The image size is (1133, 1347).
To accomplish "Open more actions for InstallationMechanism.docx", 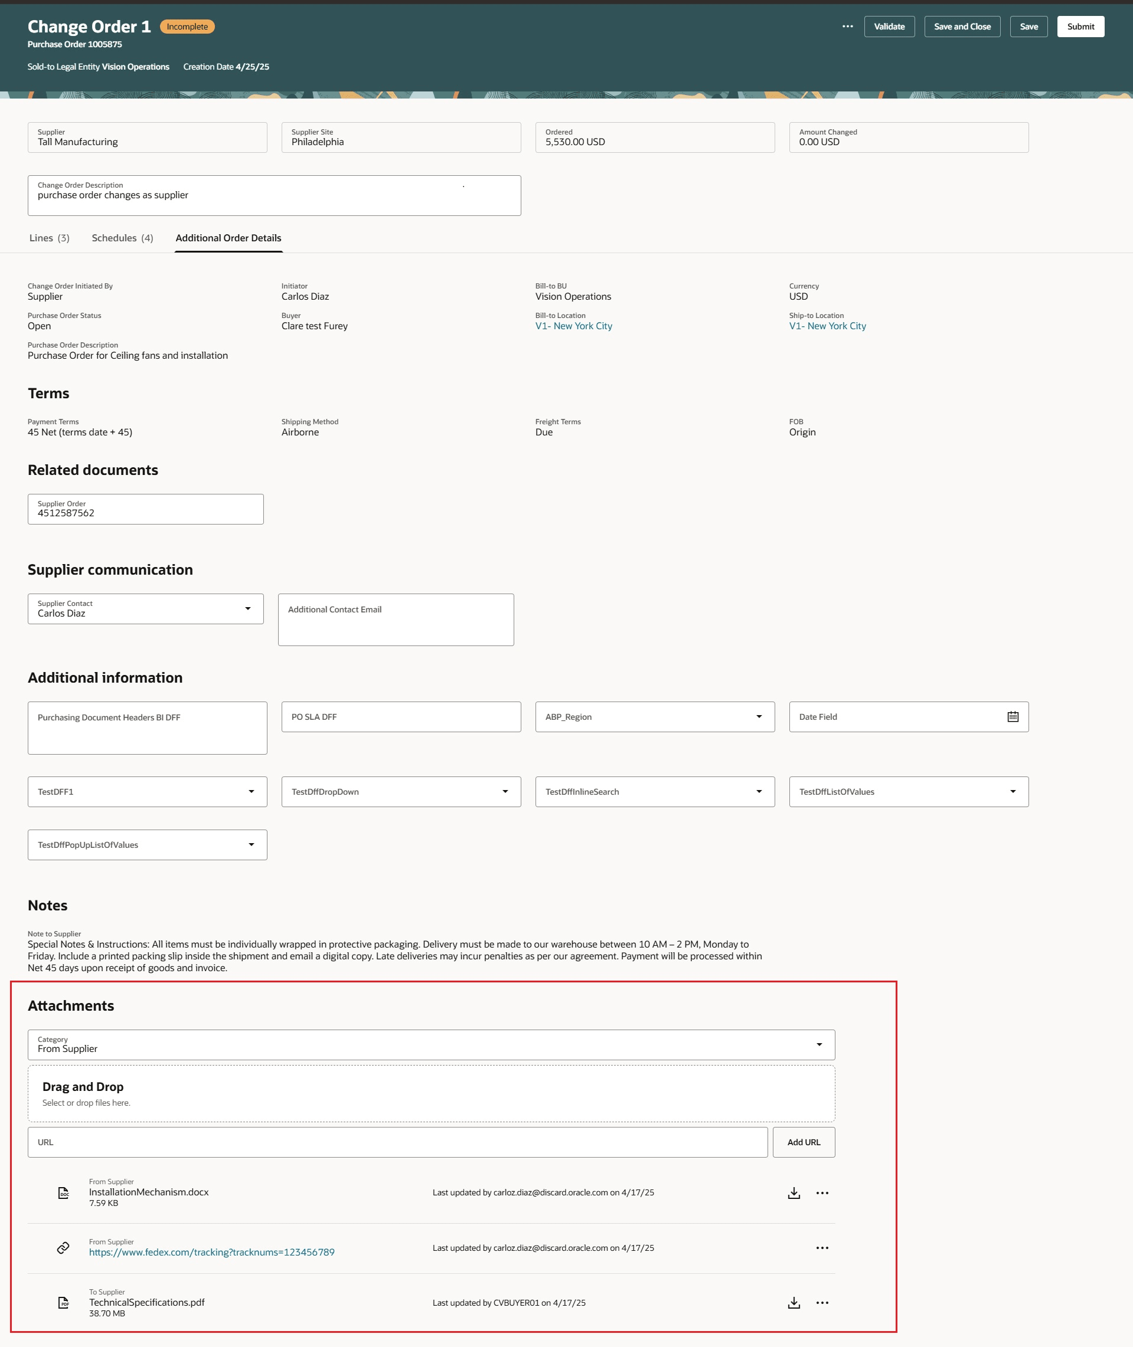I will (823, 1192).
